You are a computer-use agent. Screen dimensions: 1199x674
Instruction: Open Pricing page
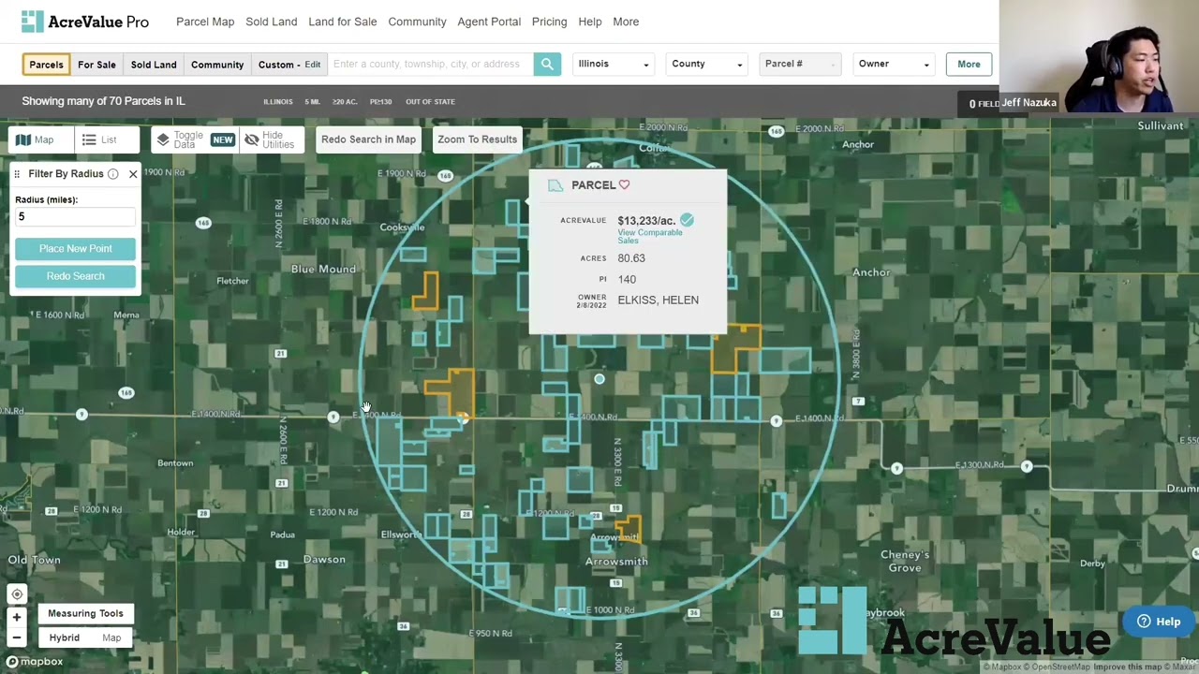[549, 22]
